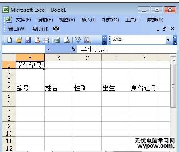Open the 视图(V) menu

67,20
